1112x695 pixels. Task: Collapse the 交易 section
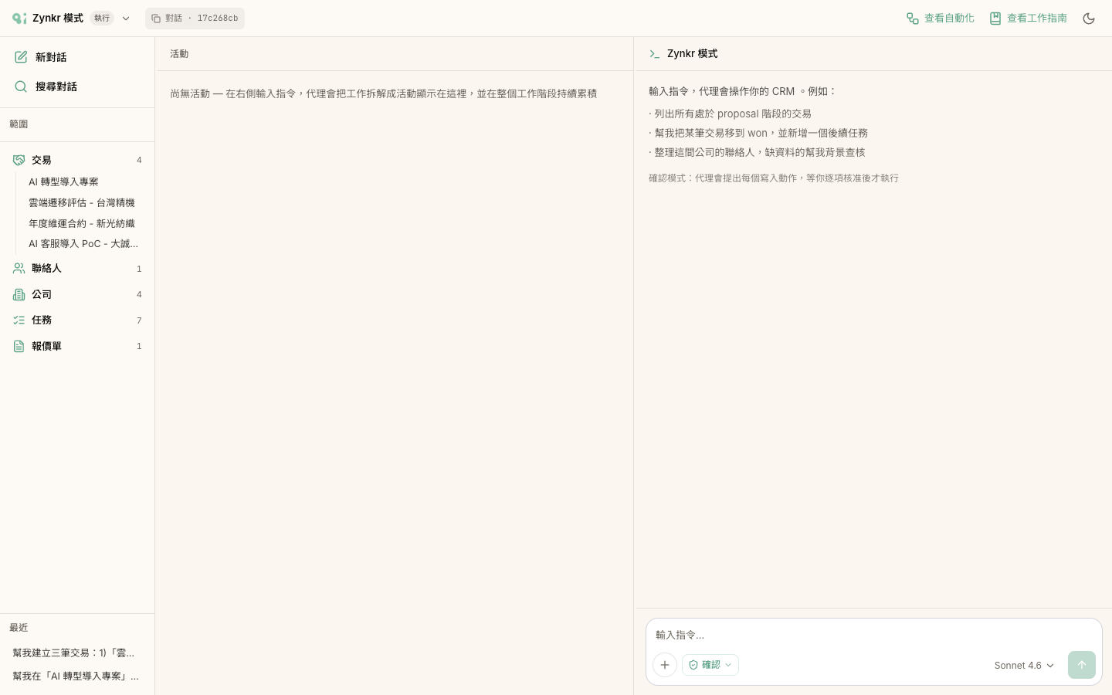coord(77,160)
